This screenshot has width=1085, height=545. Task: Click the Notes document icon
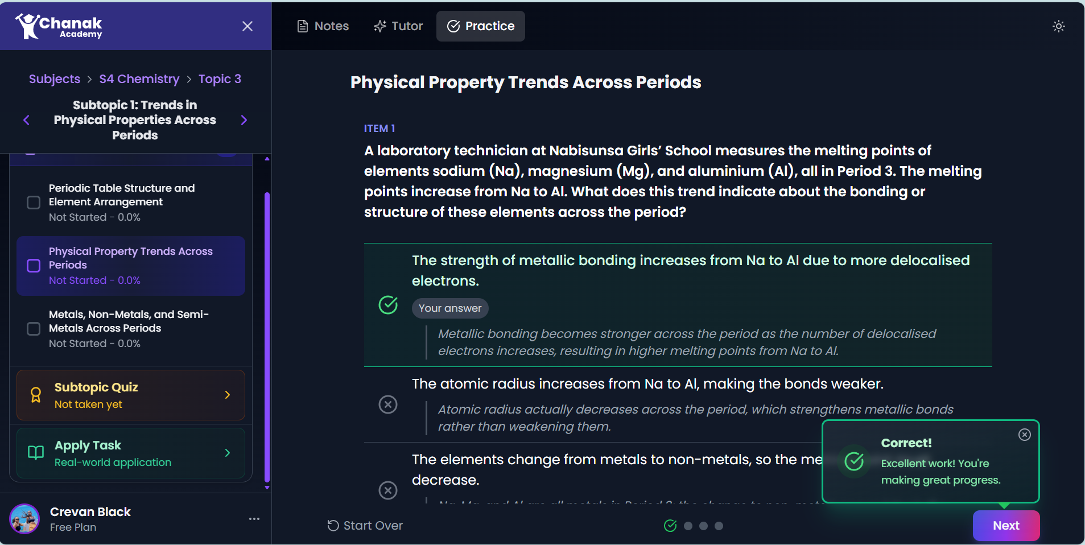point(302,26)
